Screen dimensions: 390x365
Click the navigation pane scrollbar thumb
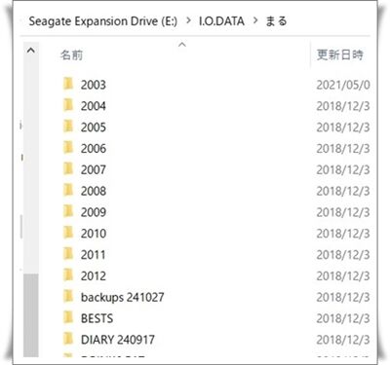(x=31, y=315)
